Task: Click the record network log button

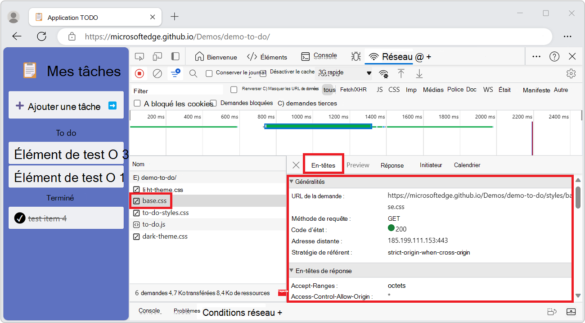Action: (139, 73)
